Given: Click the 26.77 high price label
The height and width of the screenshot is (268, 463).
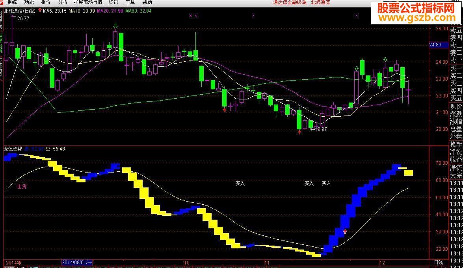Looking at the screenshot, I should [23, 18].
